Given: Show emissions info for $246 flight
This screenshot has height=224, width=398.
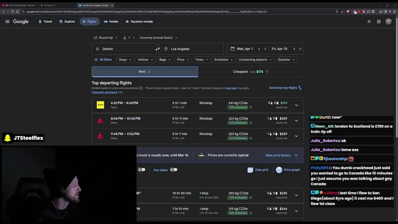Looking at the screenshot, I should pyautogui.click(x=251, y=213).
